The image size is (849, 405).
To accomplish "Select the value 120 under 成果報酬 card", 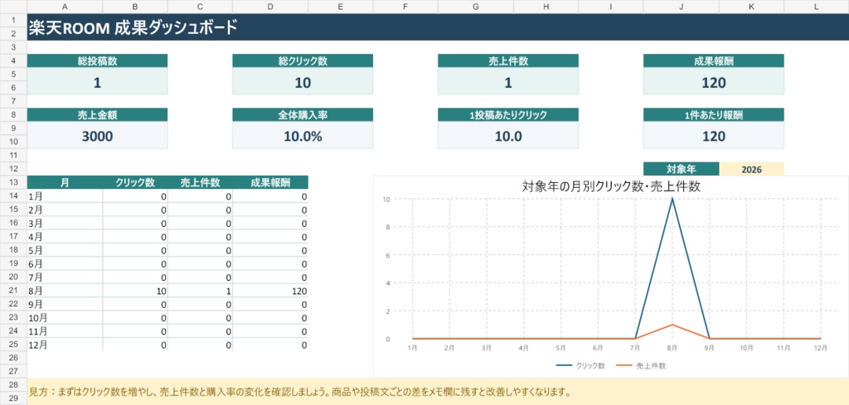I will click(714, 82).
